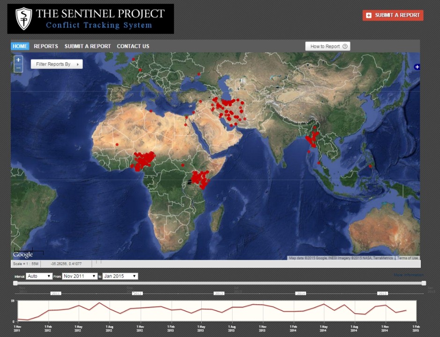Click the plus icon on Submit a Report

click(x=369, y=15)
